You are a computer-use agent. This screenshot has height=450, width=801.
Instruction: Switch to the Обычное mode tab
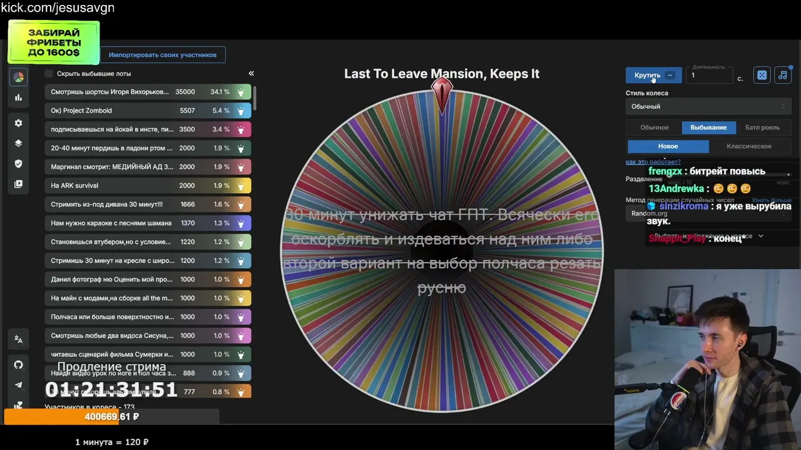[x=655, y=127]
